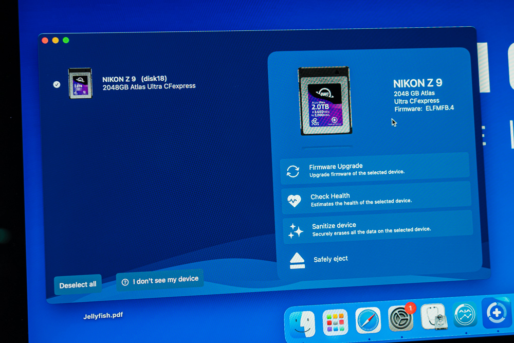This screenshot has height=343, width=514.
Task: Toggle the checkmark beside NIKON Z 9 (disk18)
Action: coord(57,85)
